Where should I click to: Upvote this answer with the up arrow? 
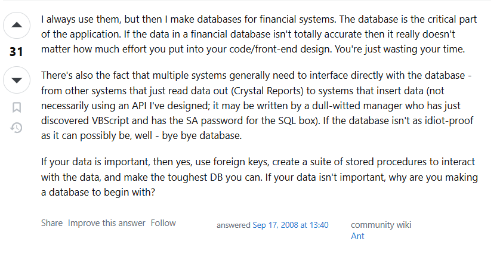(17, 25)
